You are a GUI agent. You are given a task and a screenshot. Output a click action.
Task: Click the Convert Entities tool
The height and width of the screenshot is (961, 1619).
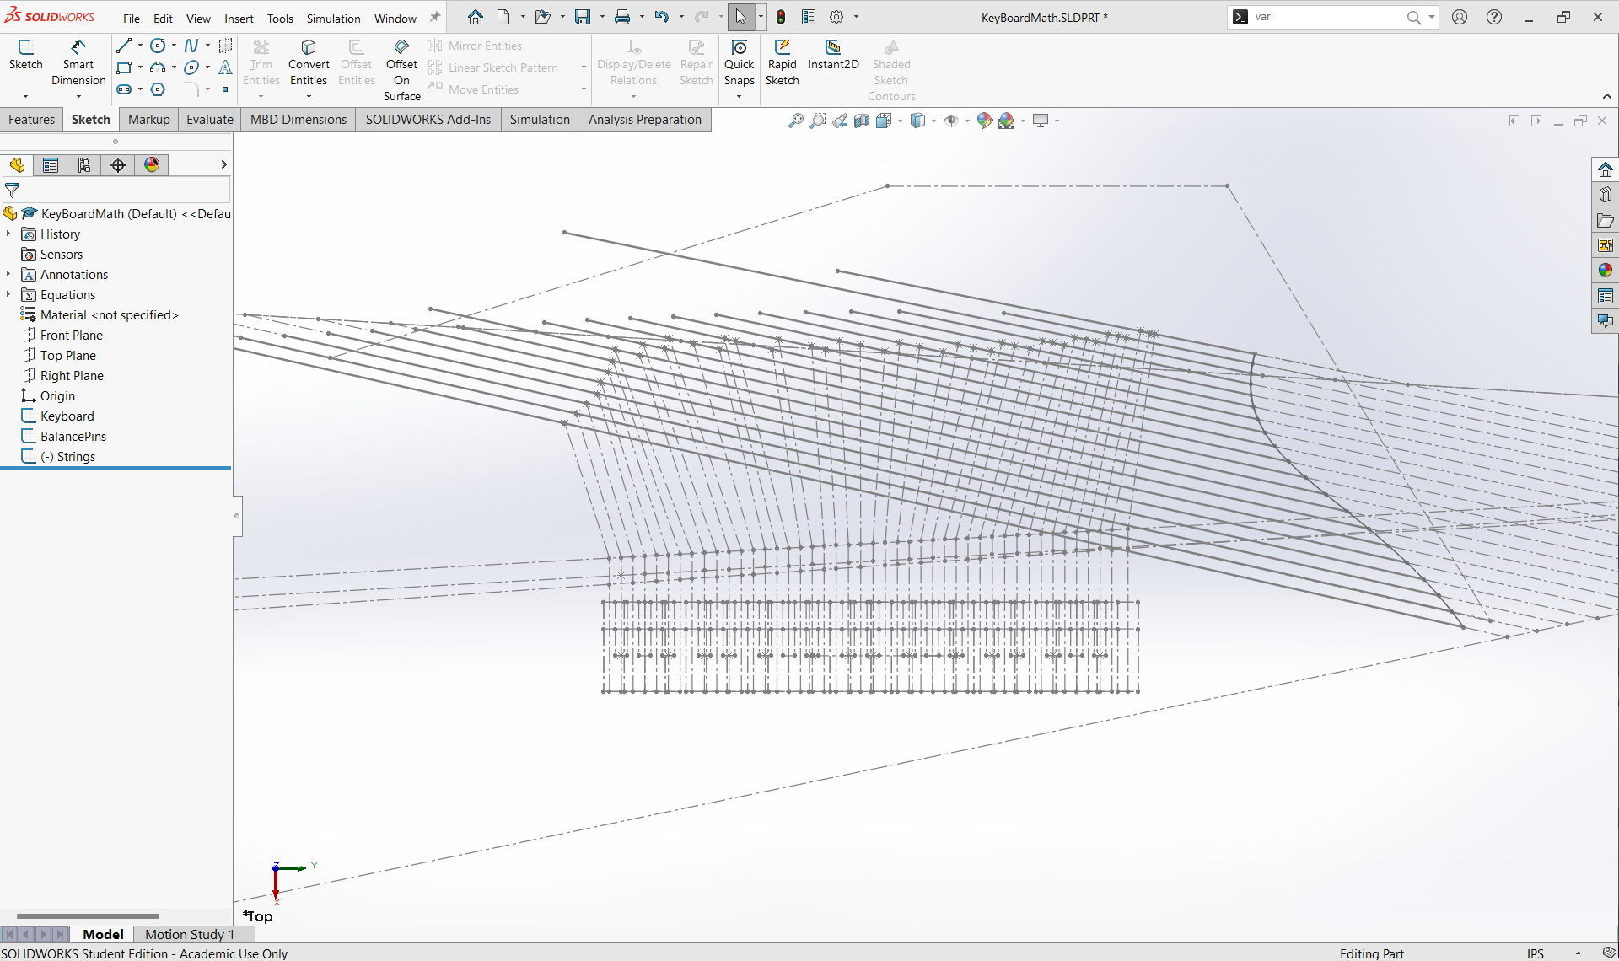pos(309,63)
